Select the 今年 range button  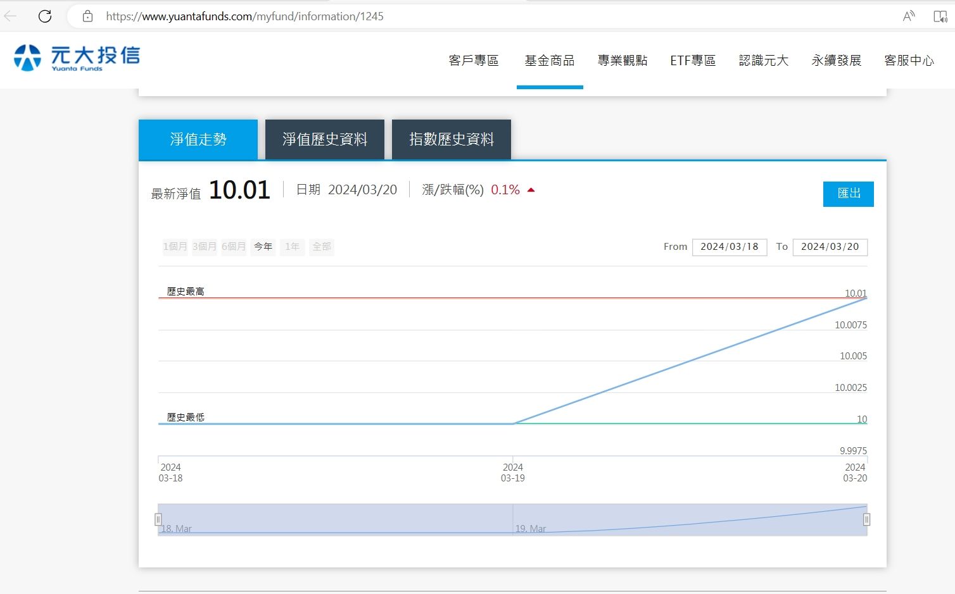pos(263,247)
